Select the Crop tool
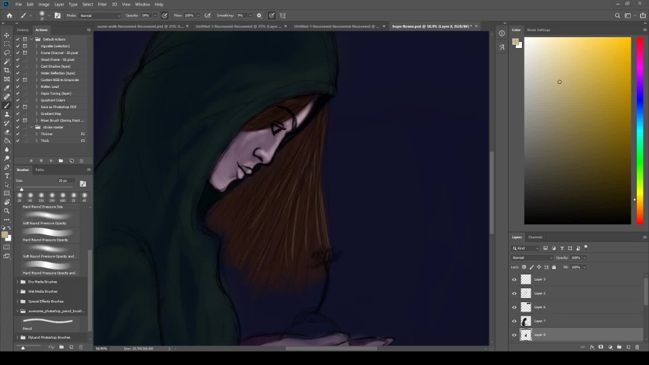Image resolution: width=649 pixels, height=365 pixels. point(7,70)
